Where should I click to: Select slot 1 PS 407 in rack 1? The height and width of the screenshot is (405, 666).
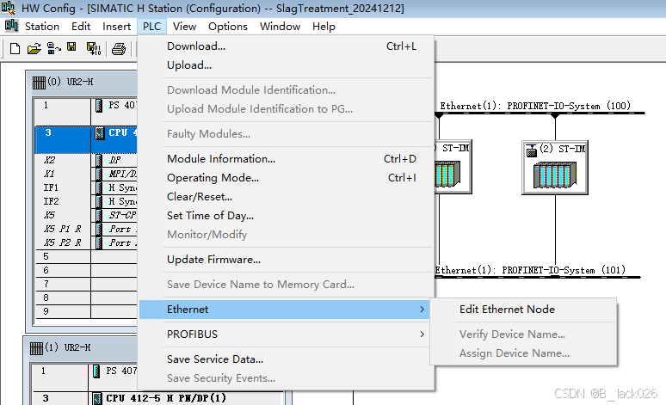(x=85, y=377)
